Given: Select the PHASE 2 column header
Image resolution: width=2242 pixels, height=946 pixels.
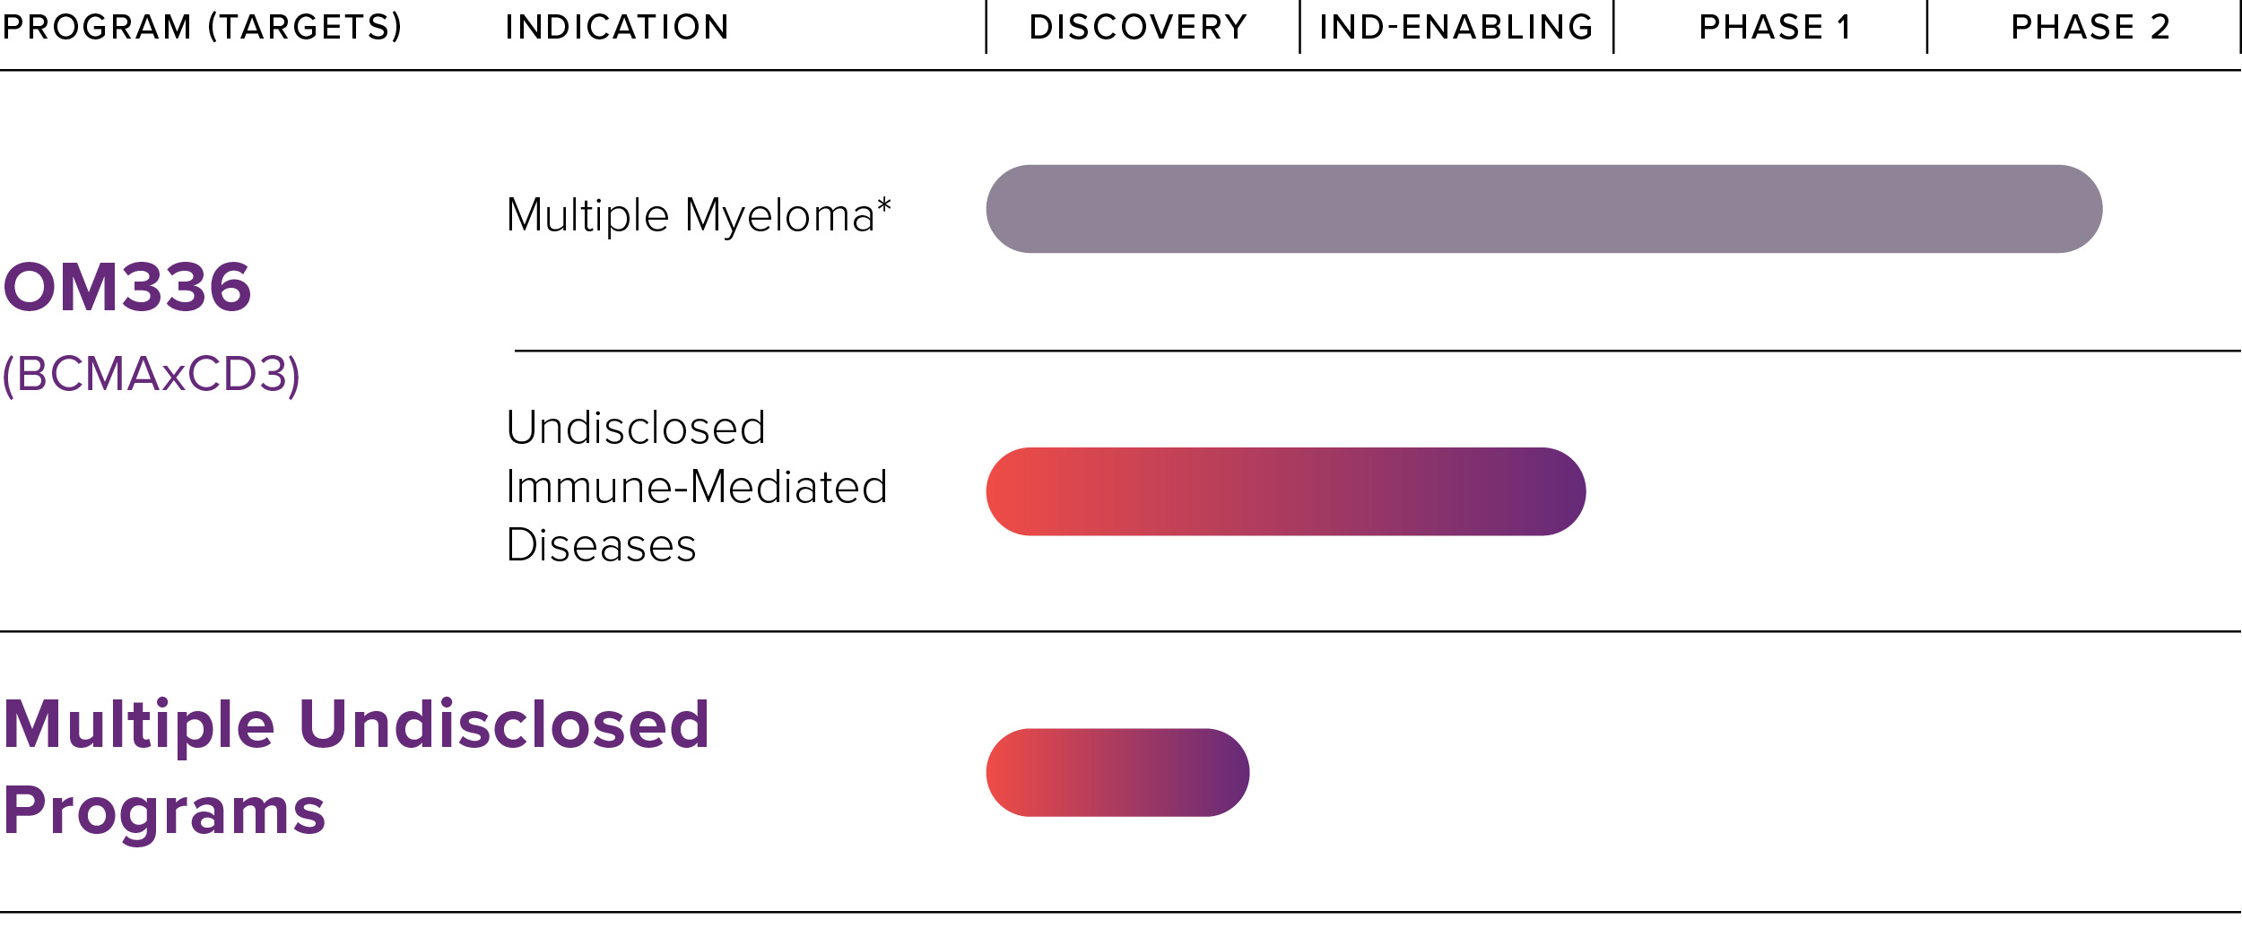Looking at the screenshot, I should [2090, 27].
